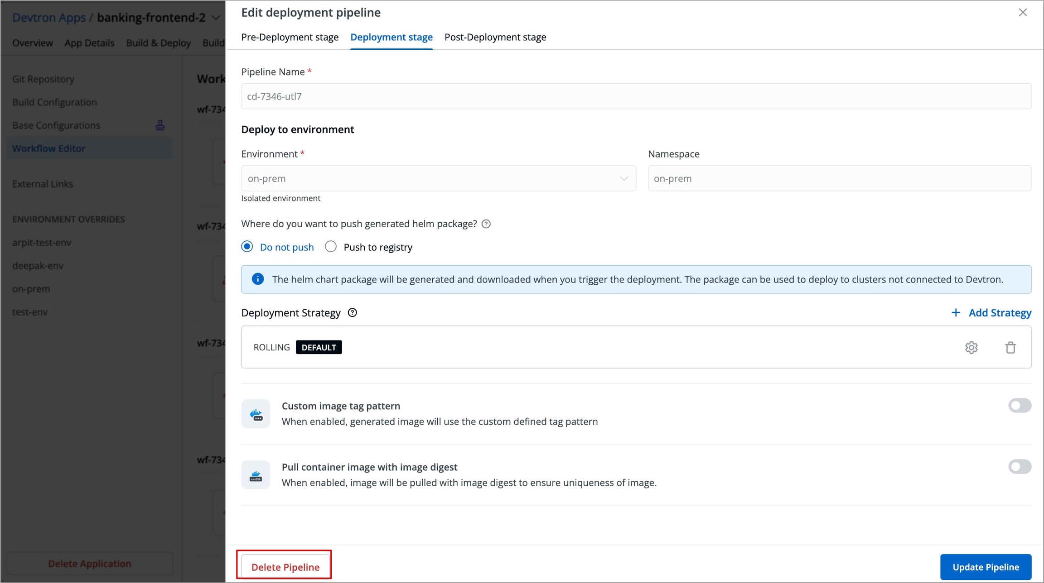The image size is (1044, 583).
Task: Click lock icon next to Base Configurations
Action: 160,125
